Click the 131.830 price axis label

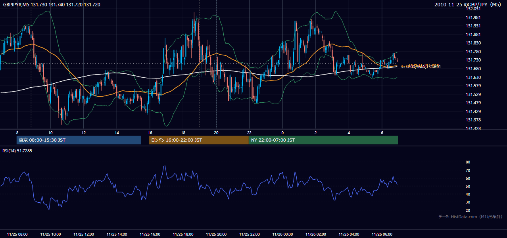pyautogui.click(x=473, y=43)
